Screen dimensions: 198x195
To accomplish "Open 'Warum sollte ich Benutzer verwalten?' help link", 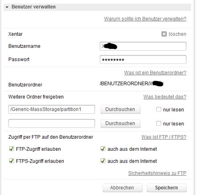I will point(145,19).
